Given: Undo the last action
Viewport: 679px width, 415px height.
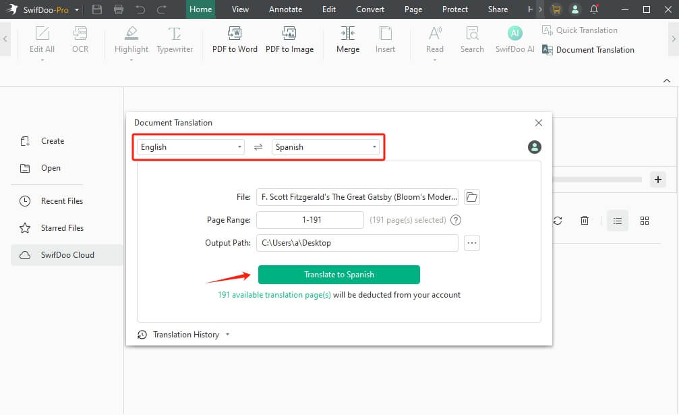Looking at the screenshot, I should point(140,9).
